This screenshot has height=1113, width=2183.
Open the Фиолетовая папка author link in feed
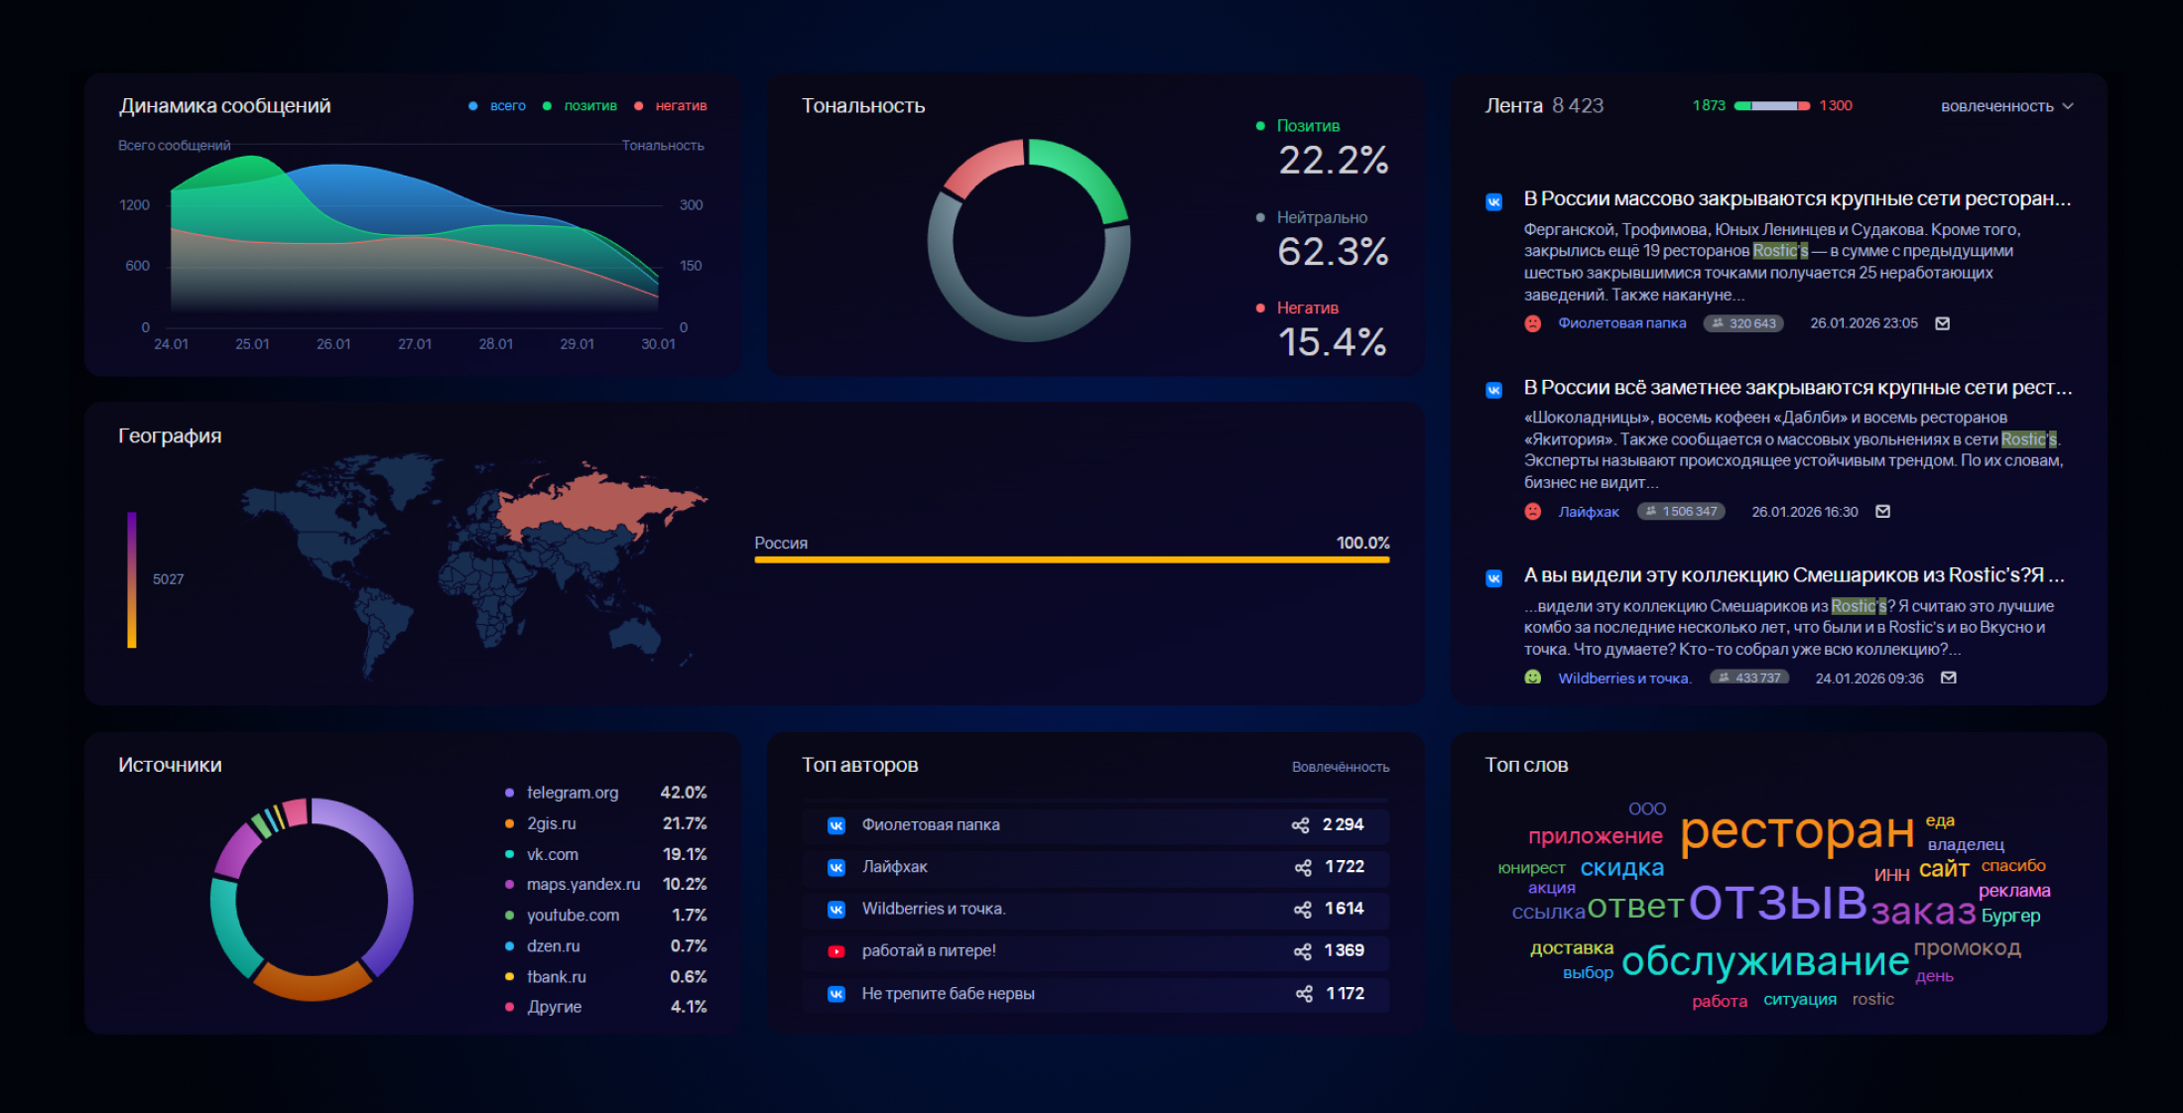[x=1621, y=323]
